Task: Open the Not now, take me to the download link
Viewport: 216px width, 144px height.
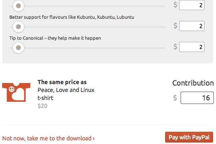Action: coord(48,138)
